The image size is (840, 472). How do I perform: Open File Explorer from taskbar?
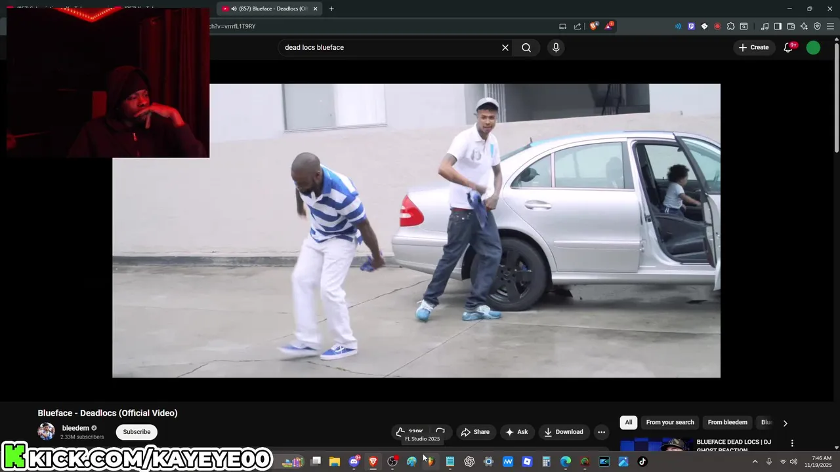(x=335, y=462)
